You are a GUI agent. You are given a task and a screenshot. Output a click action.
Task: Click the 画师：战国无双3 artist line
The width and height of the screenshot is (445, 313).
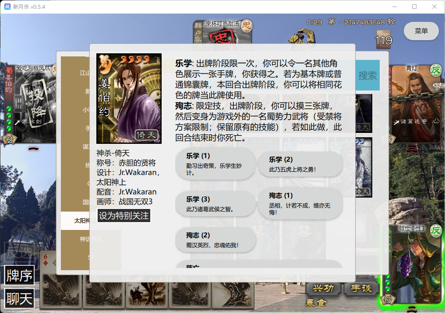124,202
